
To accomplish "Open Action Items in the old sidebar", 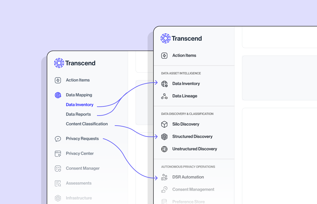I will pos(78,80).
